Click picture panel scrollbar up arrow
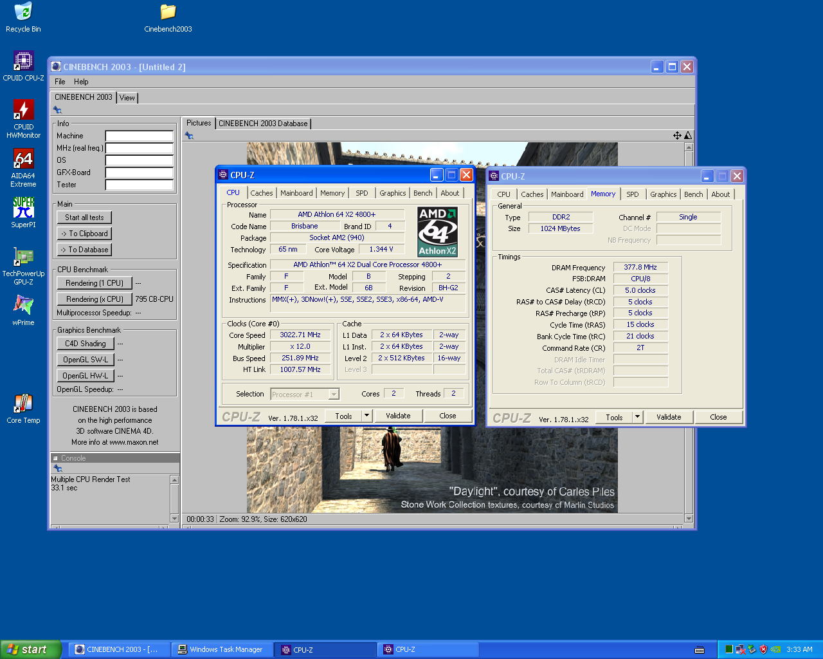 point(689,147)
